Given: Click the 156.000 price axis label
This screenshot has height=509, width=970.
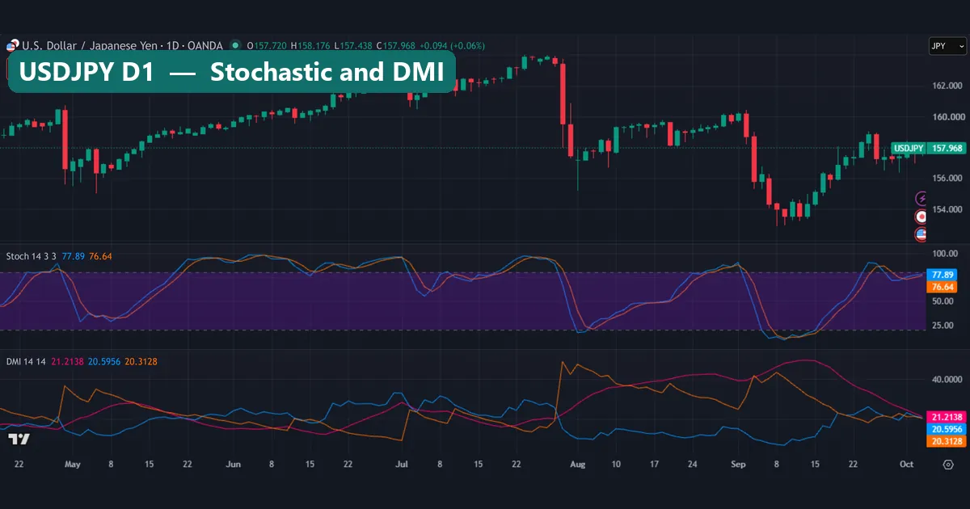Looking at the screenshot, I should [947, 179].
